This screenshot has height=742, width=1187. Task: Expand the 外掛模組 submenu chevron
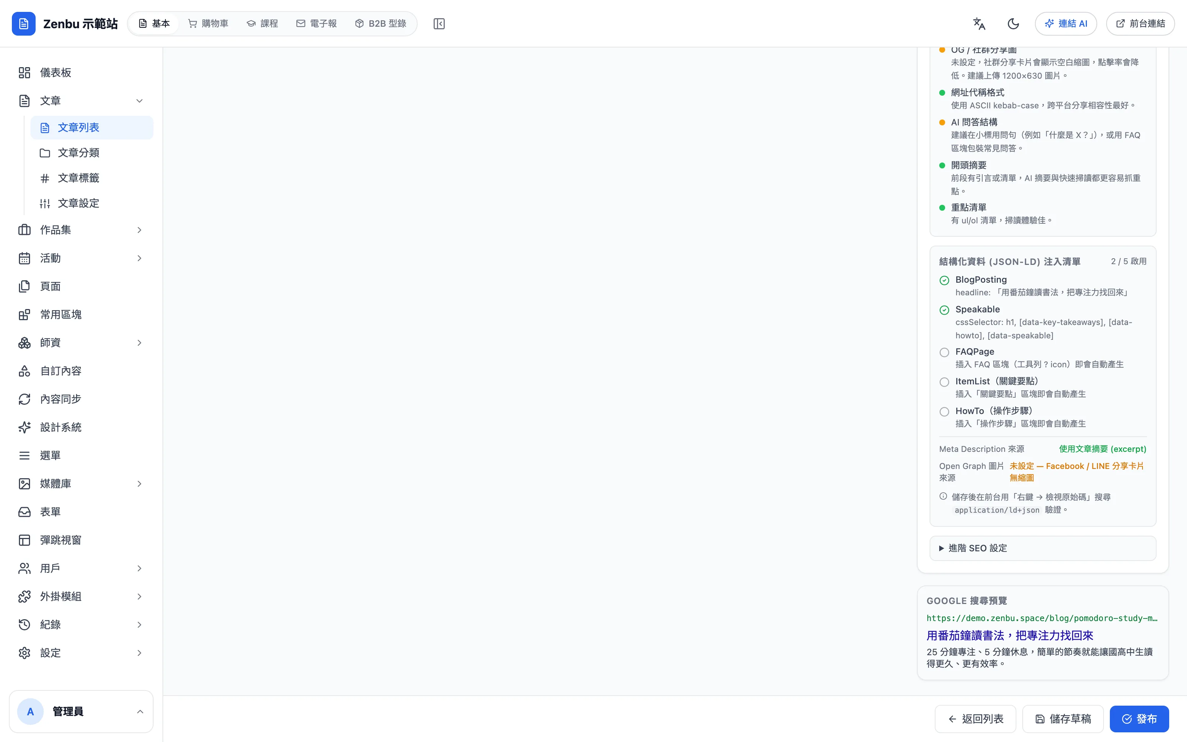(139, 597)
